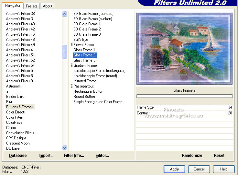Select Andrew's Filters 42 category
Screen dimensions: 238x175
pos(20,29)
